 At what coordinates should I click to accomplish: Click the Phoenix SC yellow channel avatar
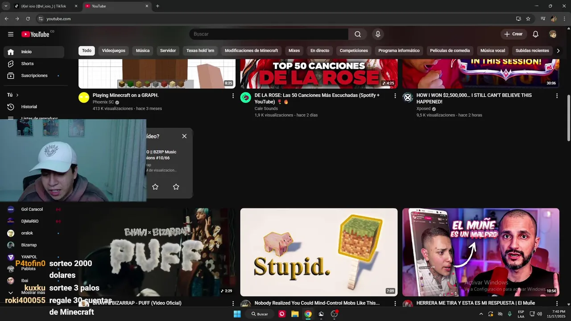[84, 98]
